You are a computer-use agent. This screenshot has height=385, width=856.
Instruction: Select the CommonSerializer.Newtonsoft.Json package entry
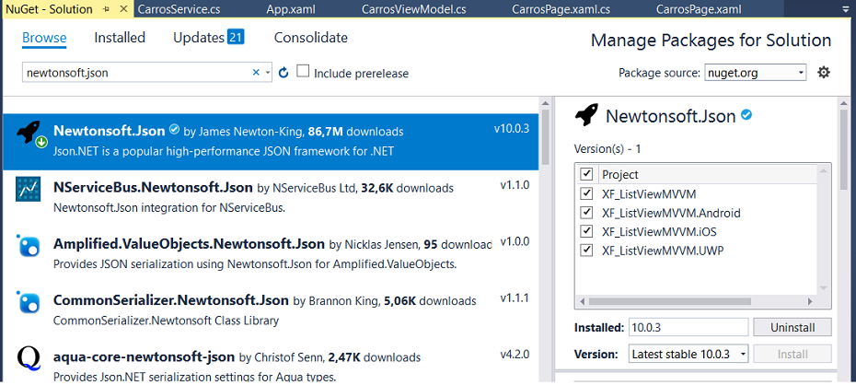(x=271, y=309)
